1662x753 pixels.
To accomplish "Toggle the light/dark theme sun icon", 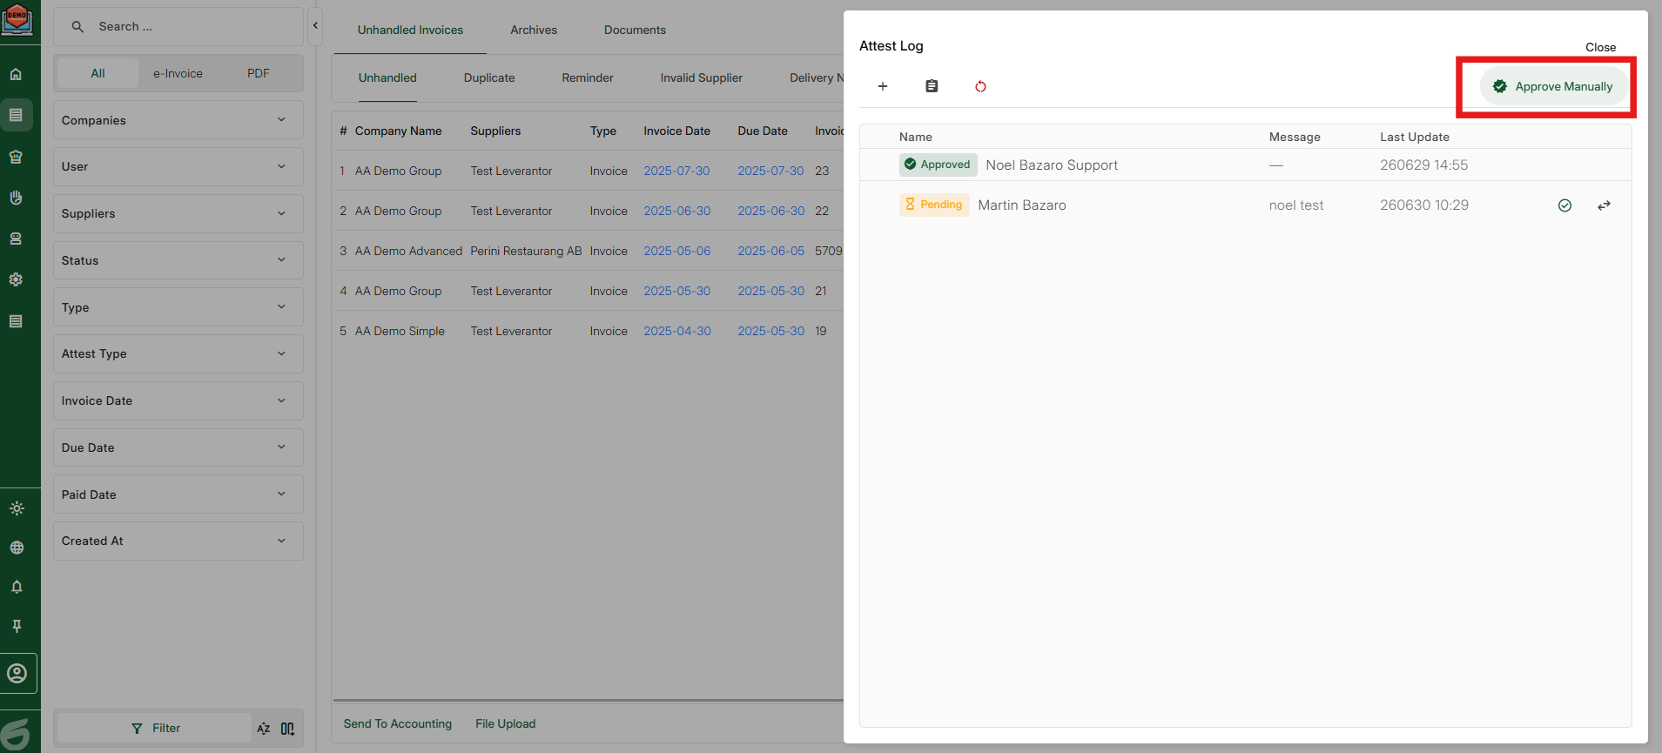I will (x=17, y=508).
